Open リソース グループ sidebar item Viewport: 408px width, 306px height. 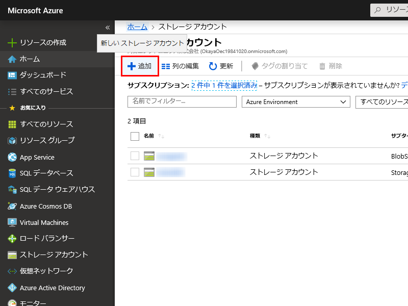click(47, 141)
